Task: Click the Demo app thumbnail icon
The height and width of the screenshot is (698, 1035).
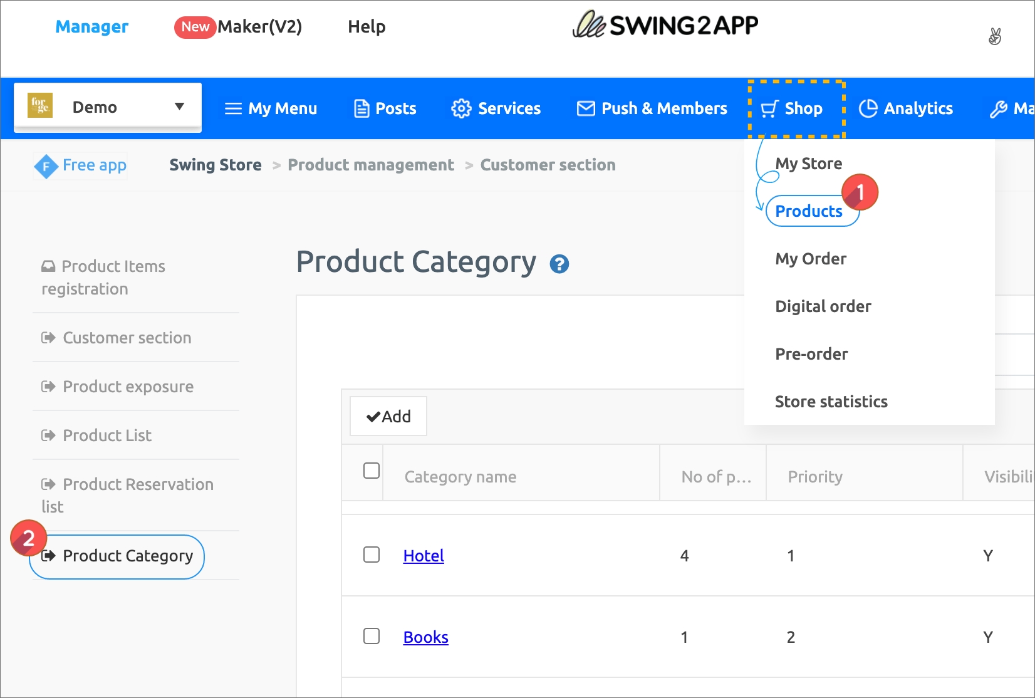Action: coord(40,106)
